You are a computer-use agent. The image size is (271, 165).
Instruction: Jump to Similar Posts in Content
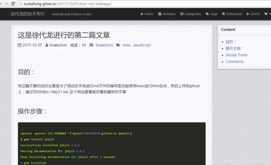pyautogui.click(x=236, y=55)
